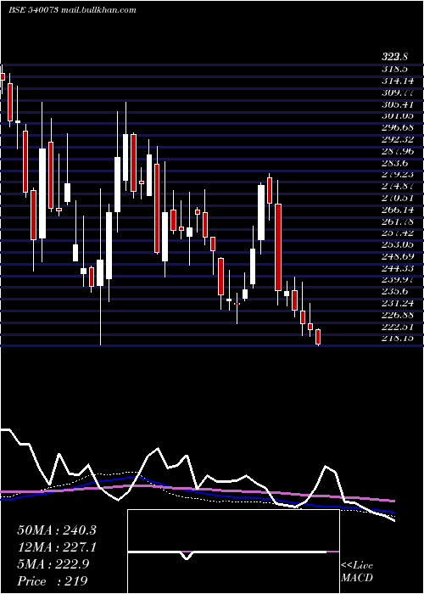Click the 261.78 price axis label

398,221
